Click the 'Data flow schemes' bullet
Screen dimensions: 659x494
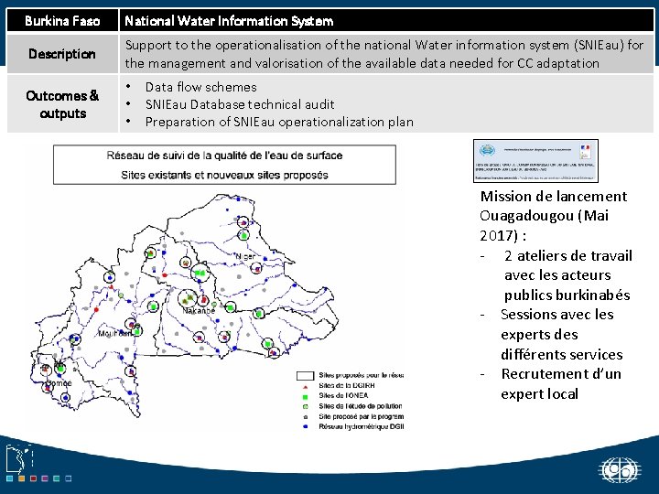point(200,87)
